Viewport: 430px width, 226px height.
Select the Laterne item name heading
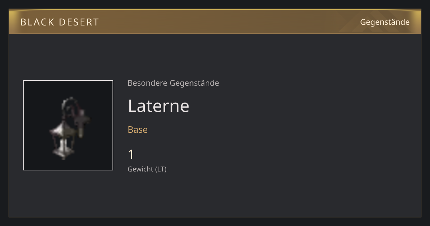pos(158,106)
